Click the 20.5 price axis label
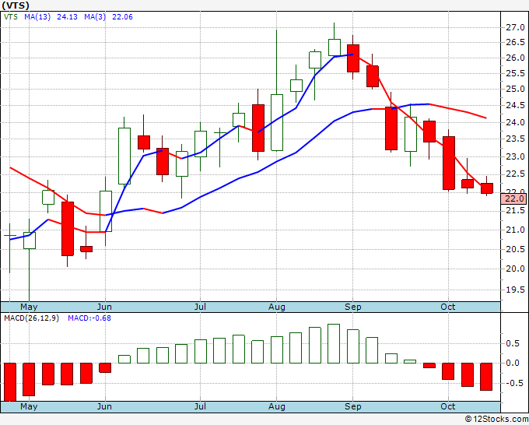This screenshot has height=425, width=529. point(515,249)
